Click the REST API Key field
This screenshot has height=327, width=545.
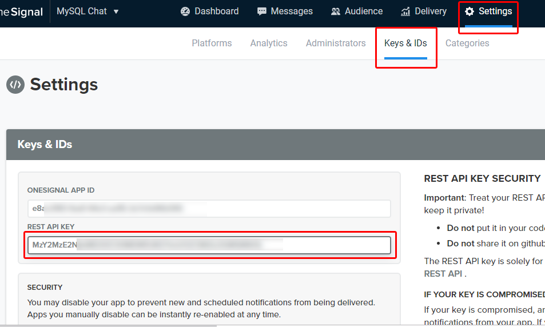[x=209, y=245]
